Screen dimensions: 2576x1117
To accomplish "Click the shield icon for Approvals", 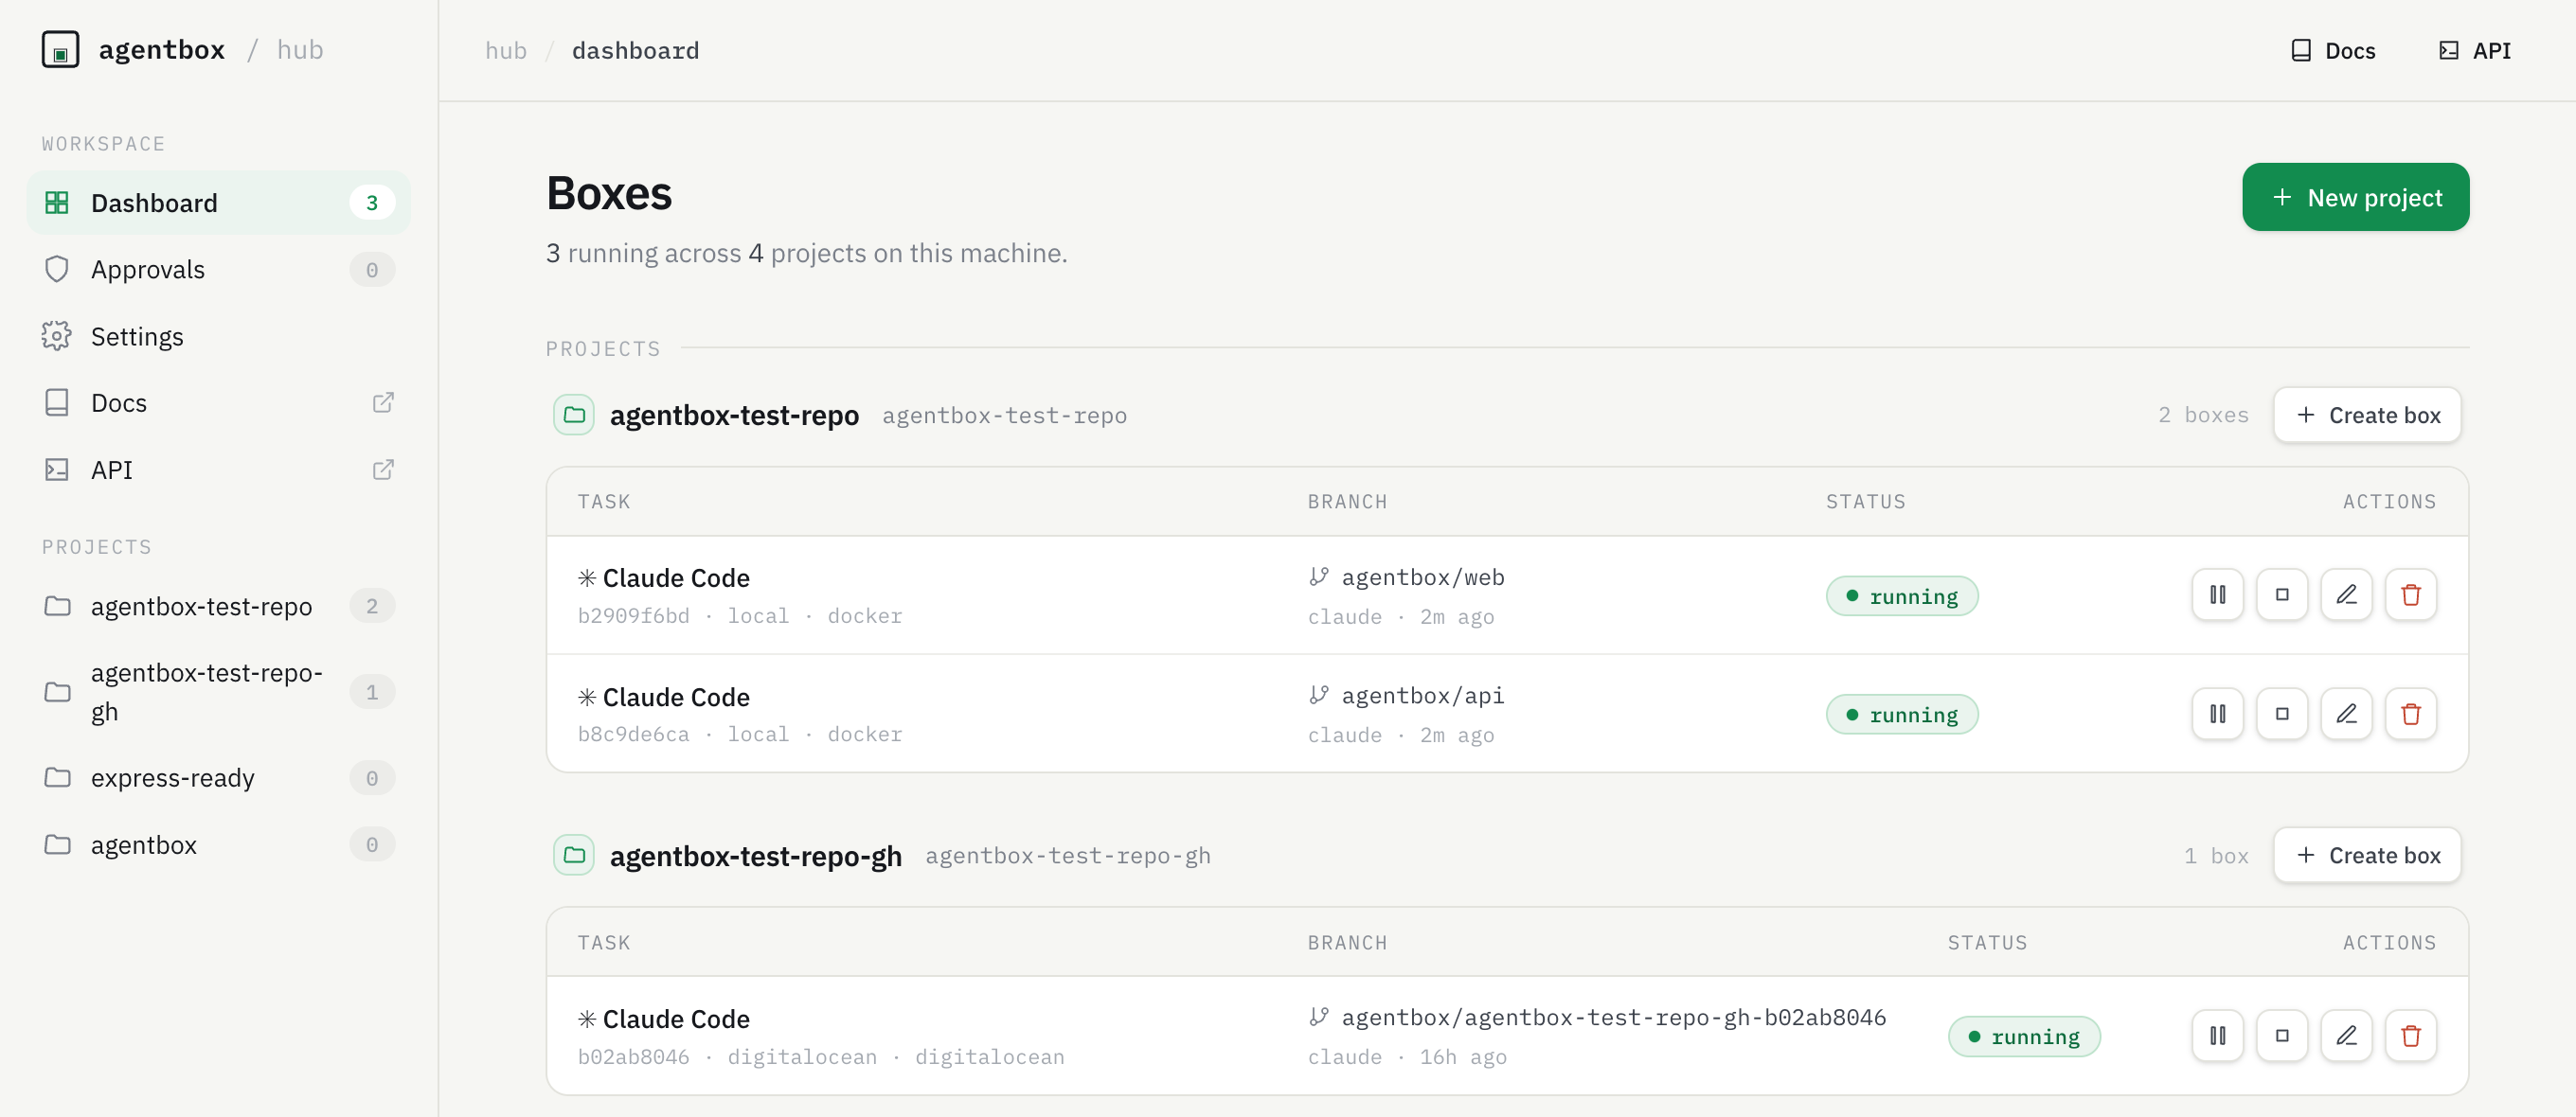I will pos(57,270).
